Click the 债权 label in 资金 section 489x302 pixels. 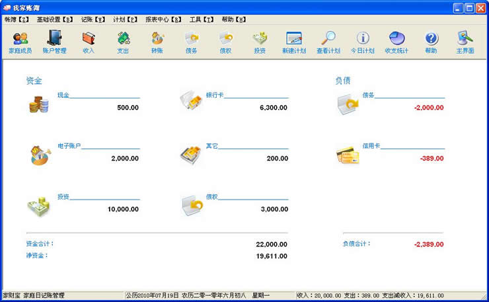point(211,196)
